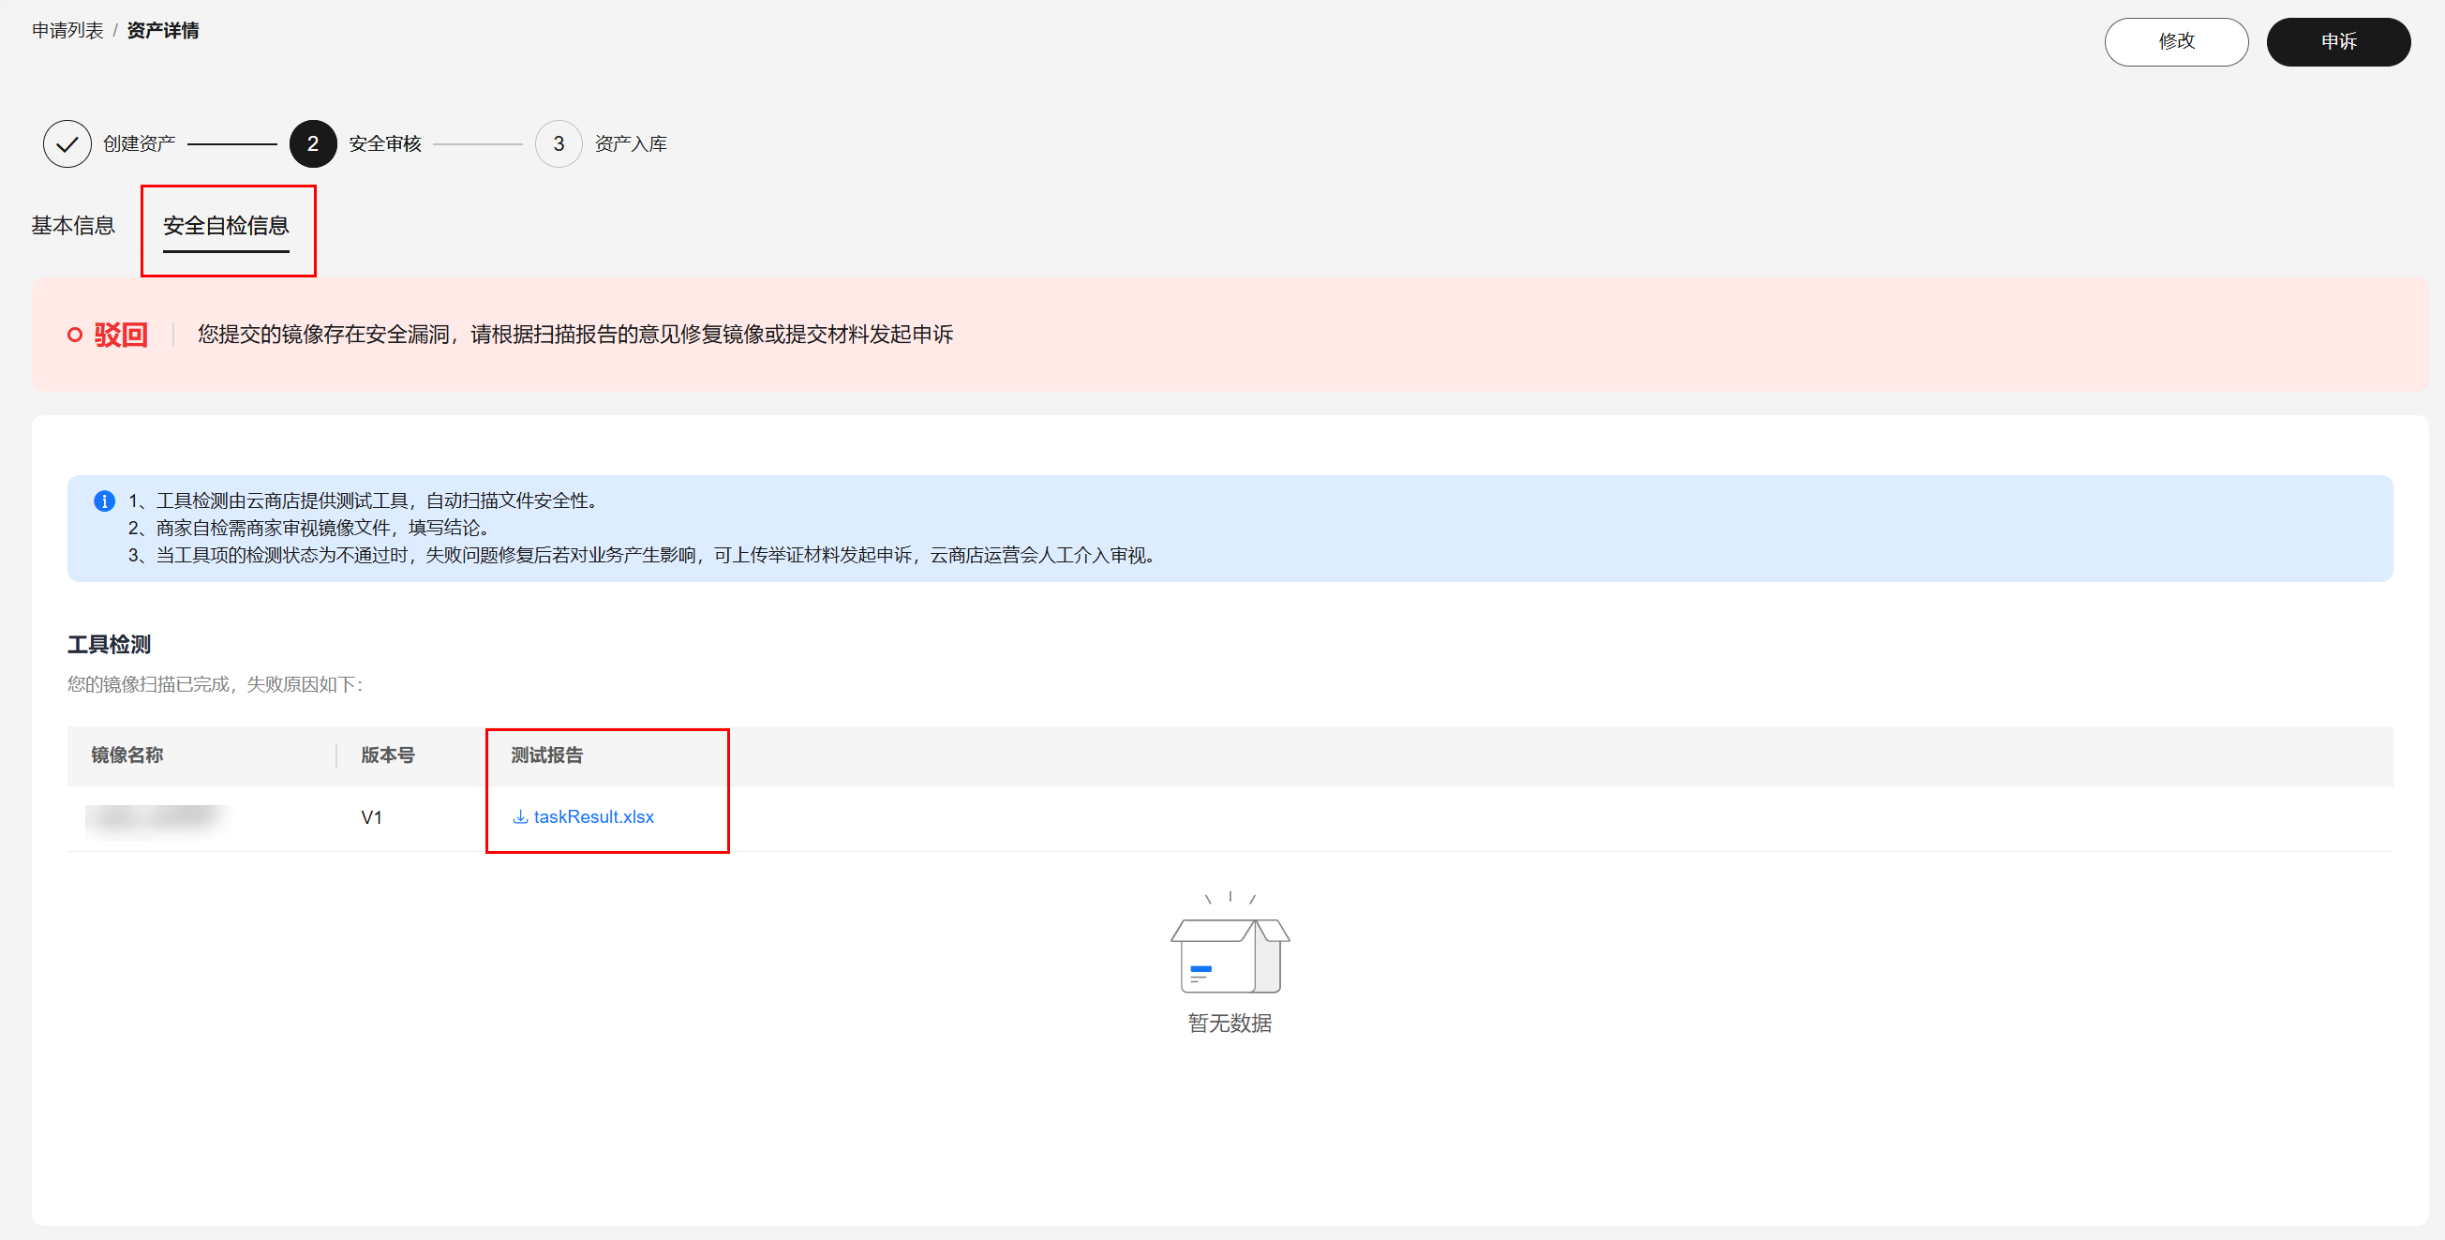Viewport: 2445px width, 1240px height.
Task: Click the 创建资产 step label
Action: tap(140, 143)
